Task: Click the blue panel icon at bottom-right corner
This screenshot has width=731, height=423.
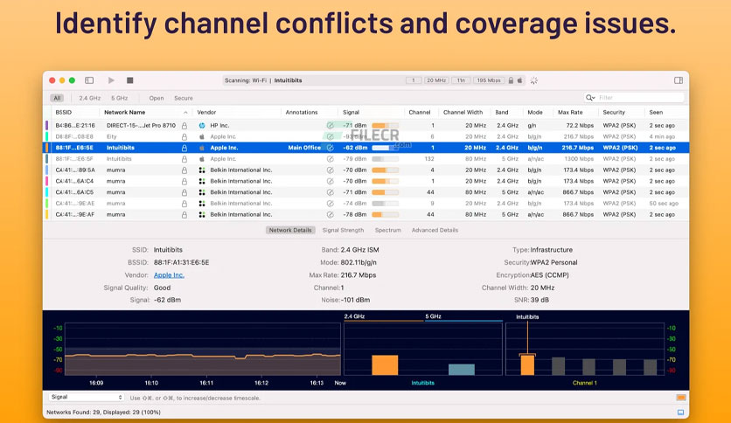Action: pos(680,413)
